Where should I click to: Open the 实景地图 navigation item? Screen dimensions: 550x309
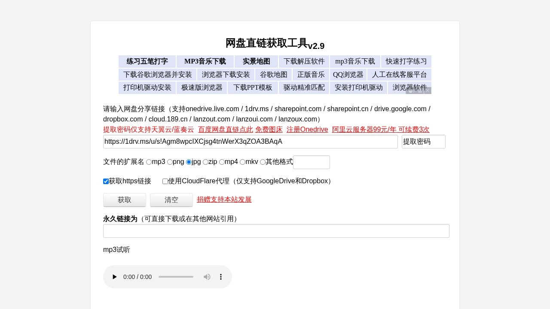tap(256, 61)
